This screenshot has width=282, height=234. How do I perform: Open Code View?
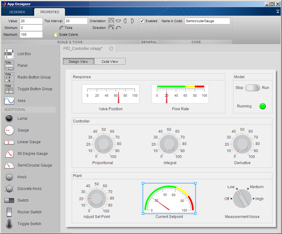(110, 61)
